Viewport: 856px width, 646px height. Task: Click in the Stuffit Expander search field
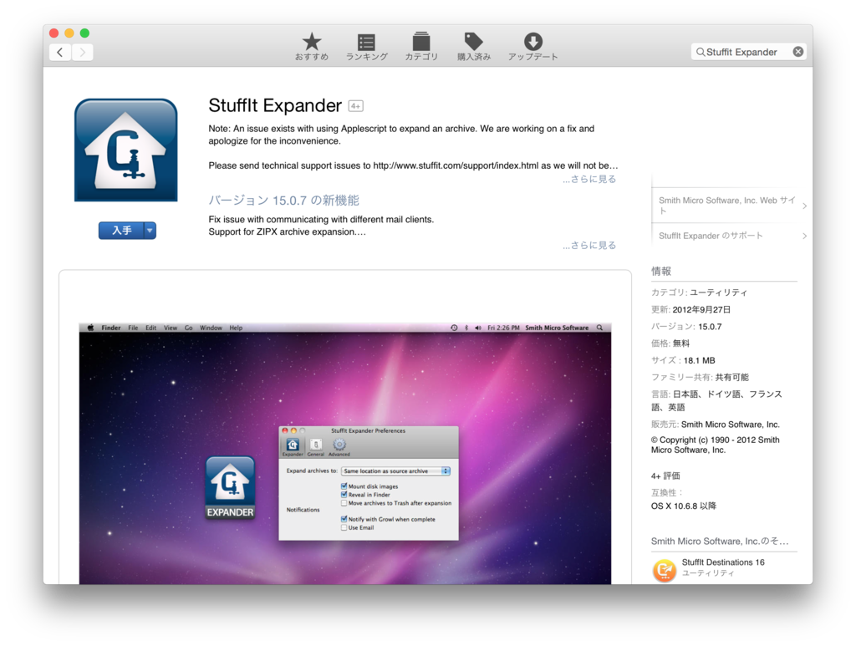click(x=748, y=52)
